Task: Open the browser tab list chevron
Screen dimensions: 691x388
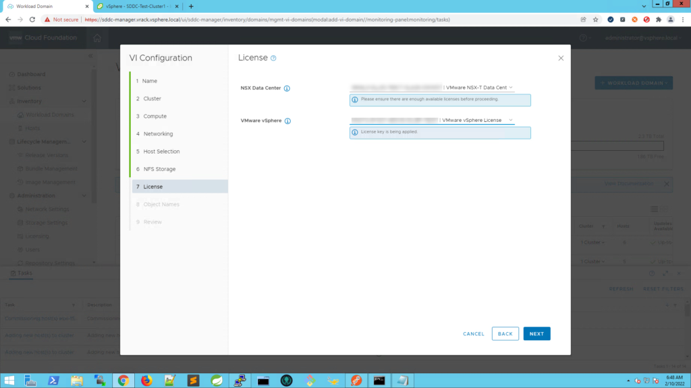Action: [644, 6]
